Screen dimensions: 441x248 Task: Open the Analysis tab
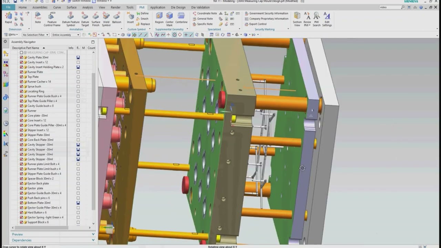88,7
